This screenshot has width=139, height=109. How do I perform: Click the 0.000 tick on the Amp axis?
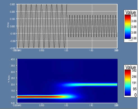tap(12, 26)
